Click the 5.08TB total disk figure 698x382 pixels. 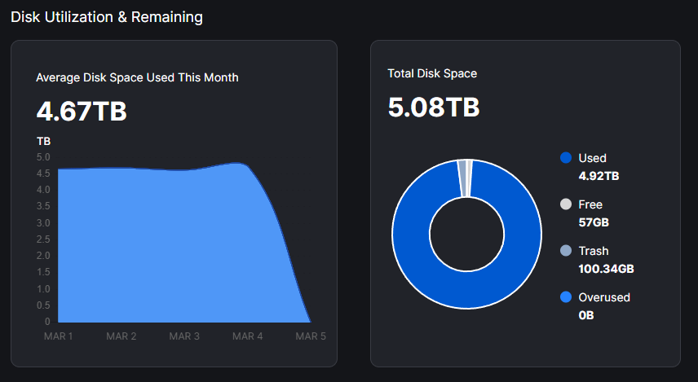tap(433, 107)
